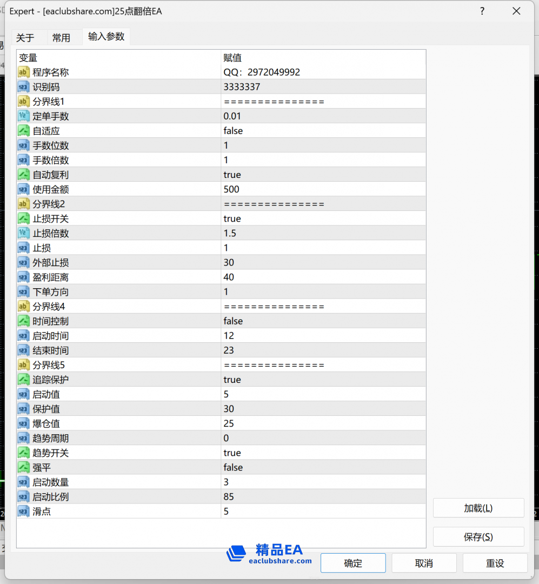Viewport: 539px width, 584px height.
Task: Click the integer icon beside 滑点
Action: point(23,511)
